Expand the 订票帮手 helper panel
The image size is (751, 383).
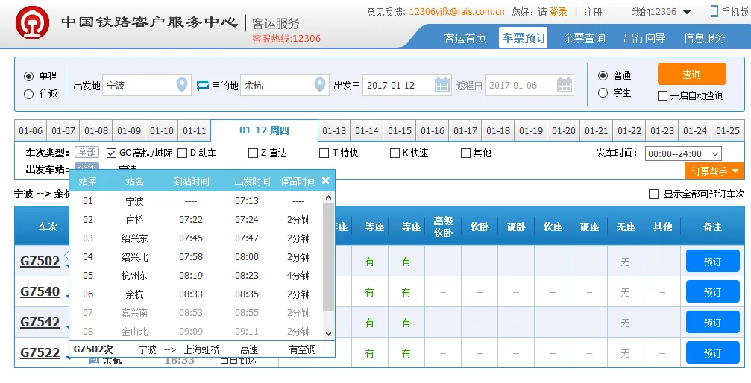tap(715, 171)
